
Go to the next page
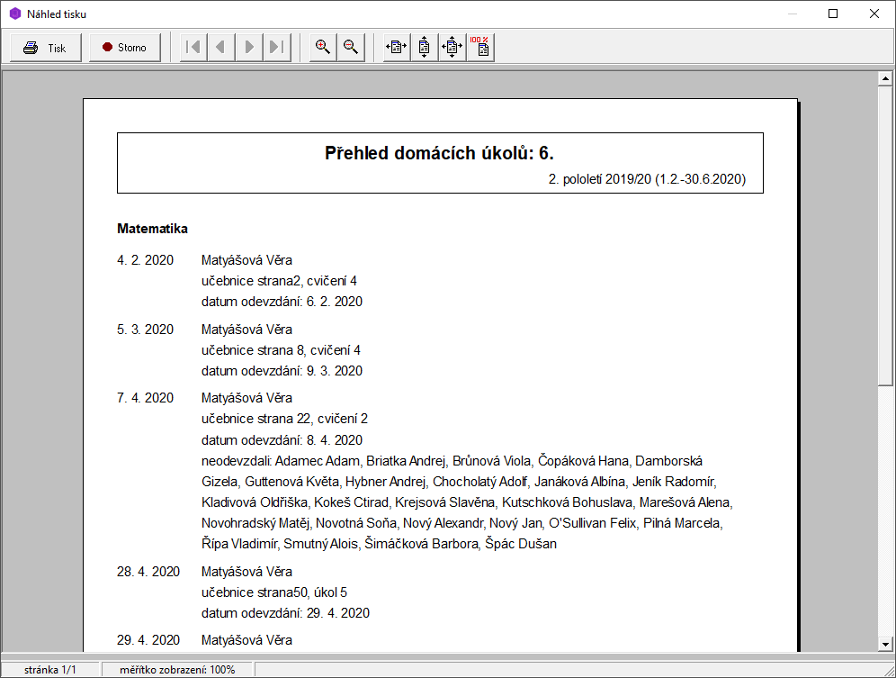(249, 48)
